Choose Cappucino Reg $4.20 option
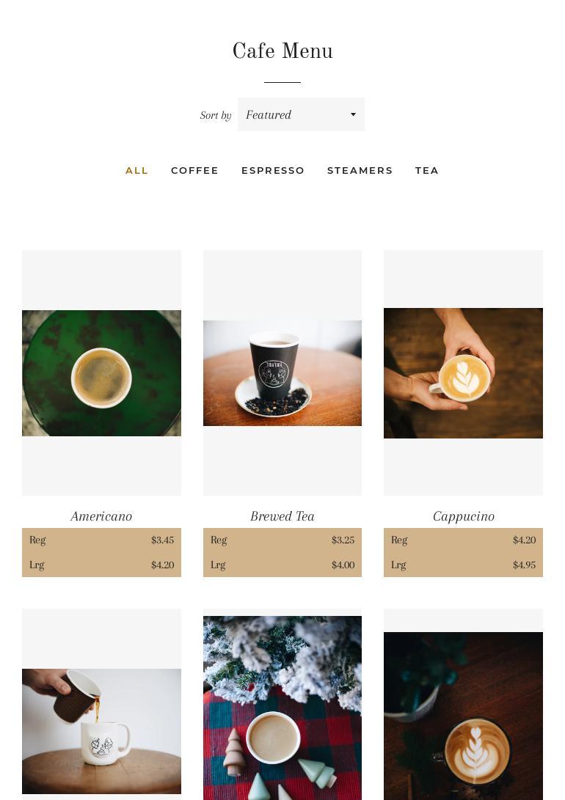The width and height of the screenshot is (565, 800). click(x=463, y=540)
